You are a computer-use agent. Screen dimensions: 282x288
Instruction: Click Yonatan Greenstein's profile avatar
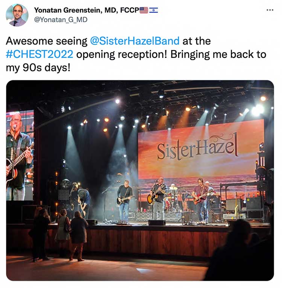(x=17, y=15)
